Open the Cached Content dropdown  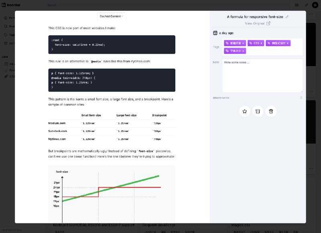[112, 16]
